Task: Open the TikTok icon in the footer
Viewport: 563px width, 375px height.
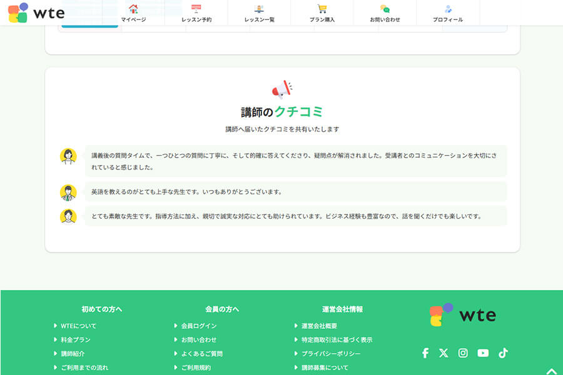Action: click(x=504, y=353)
